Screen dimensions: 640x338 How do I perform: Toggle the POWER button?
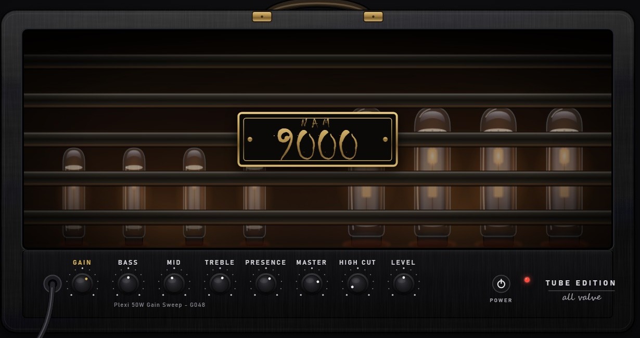(x=501, y=284)
